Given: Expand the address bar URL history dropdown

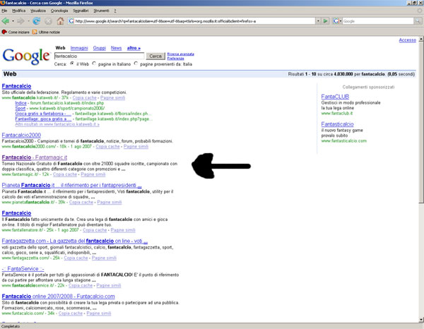Looking at the screenshot, I should [318, 20].
